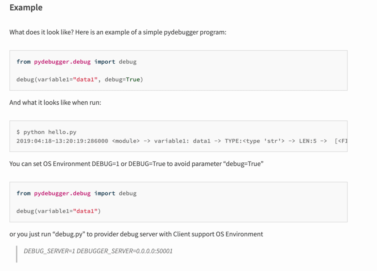The height and width of the screenshot is (271, 377).
Task: Click the pydebugger.debug name in second code block
Action: coord(62,193)
